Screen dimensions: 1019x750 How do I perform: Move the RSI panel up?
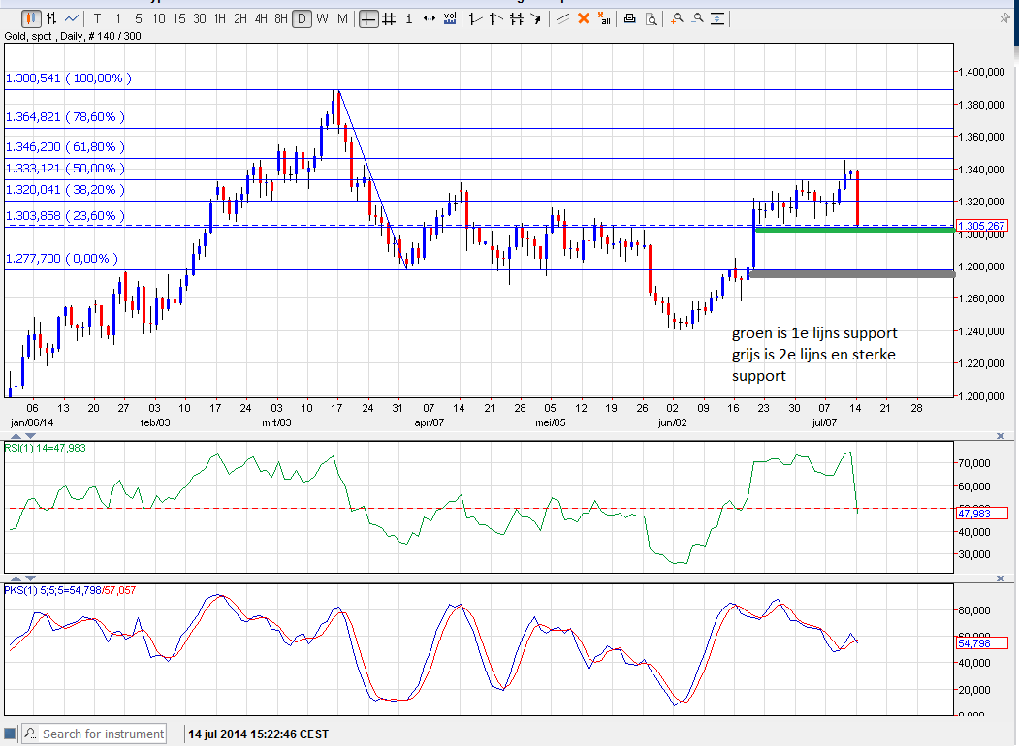(16, 436)
